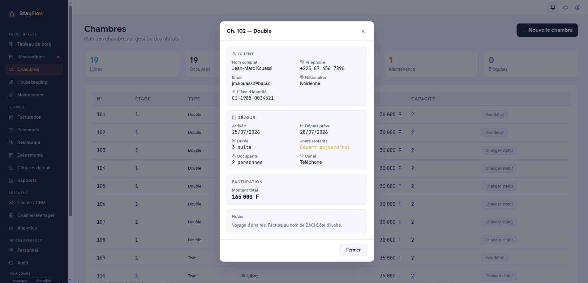Click the Clients / CRM people icon
Image resolution: width=588 pixels, height=283 pixels.
[11, 203]
